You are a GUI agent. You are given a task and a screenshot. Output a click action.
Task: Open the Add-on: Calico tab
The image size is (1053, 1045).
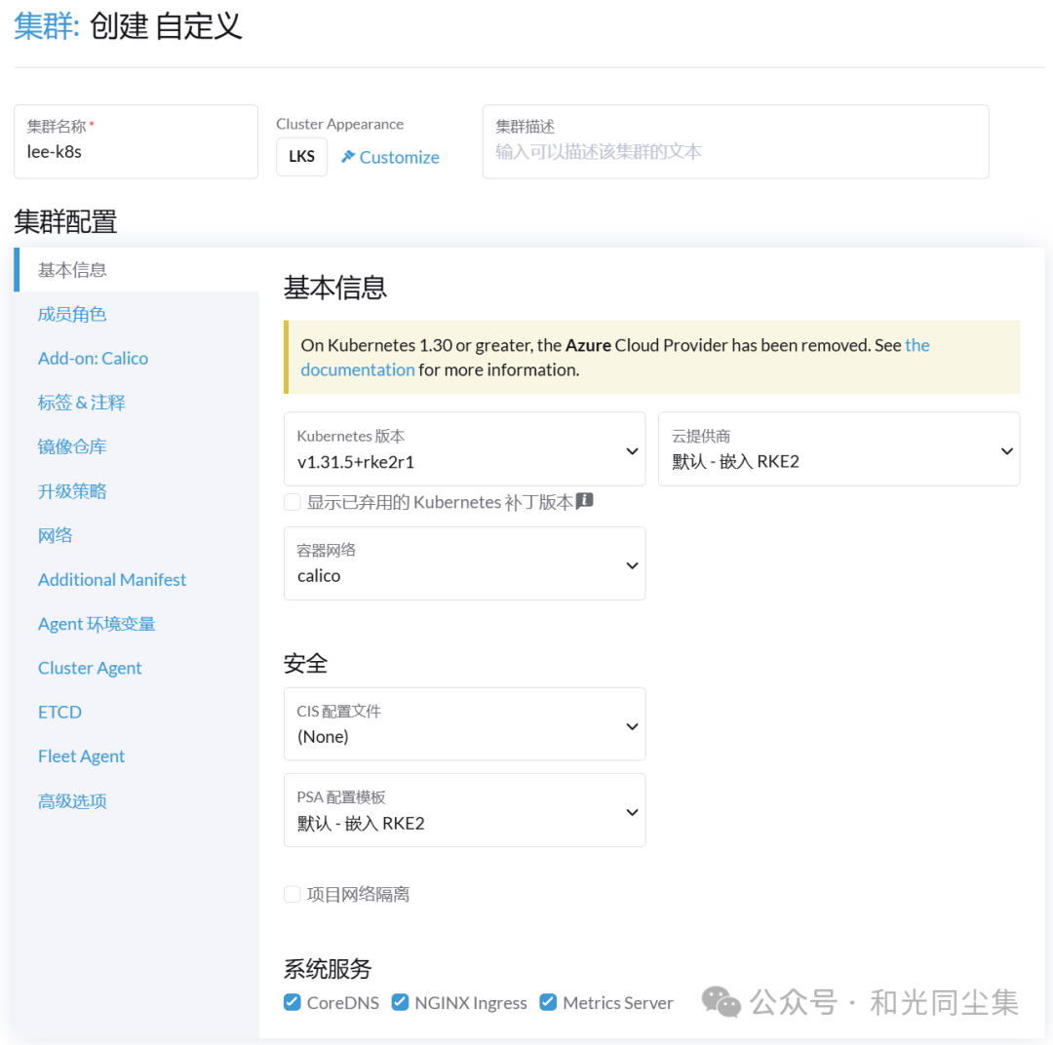coord(136,358)
